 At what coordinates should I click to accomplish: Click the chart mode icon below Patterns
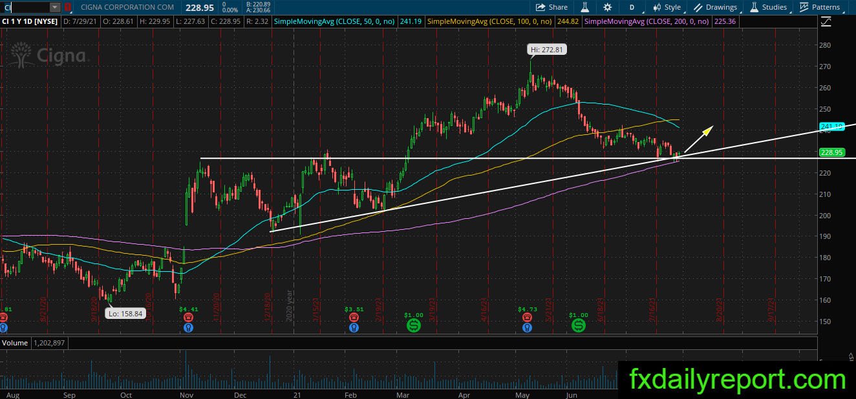(826, 21)
